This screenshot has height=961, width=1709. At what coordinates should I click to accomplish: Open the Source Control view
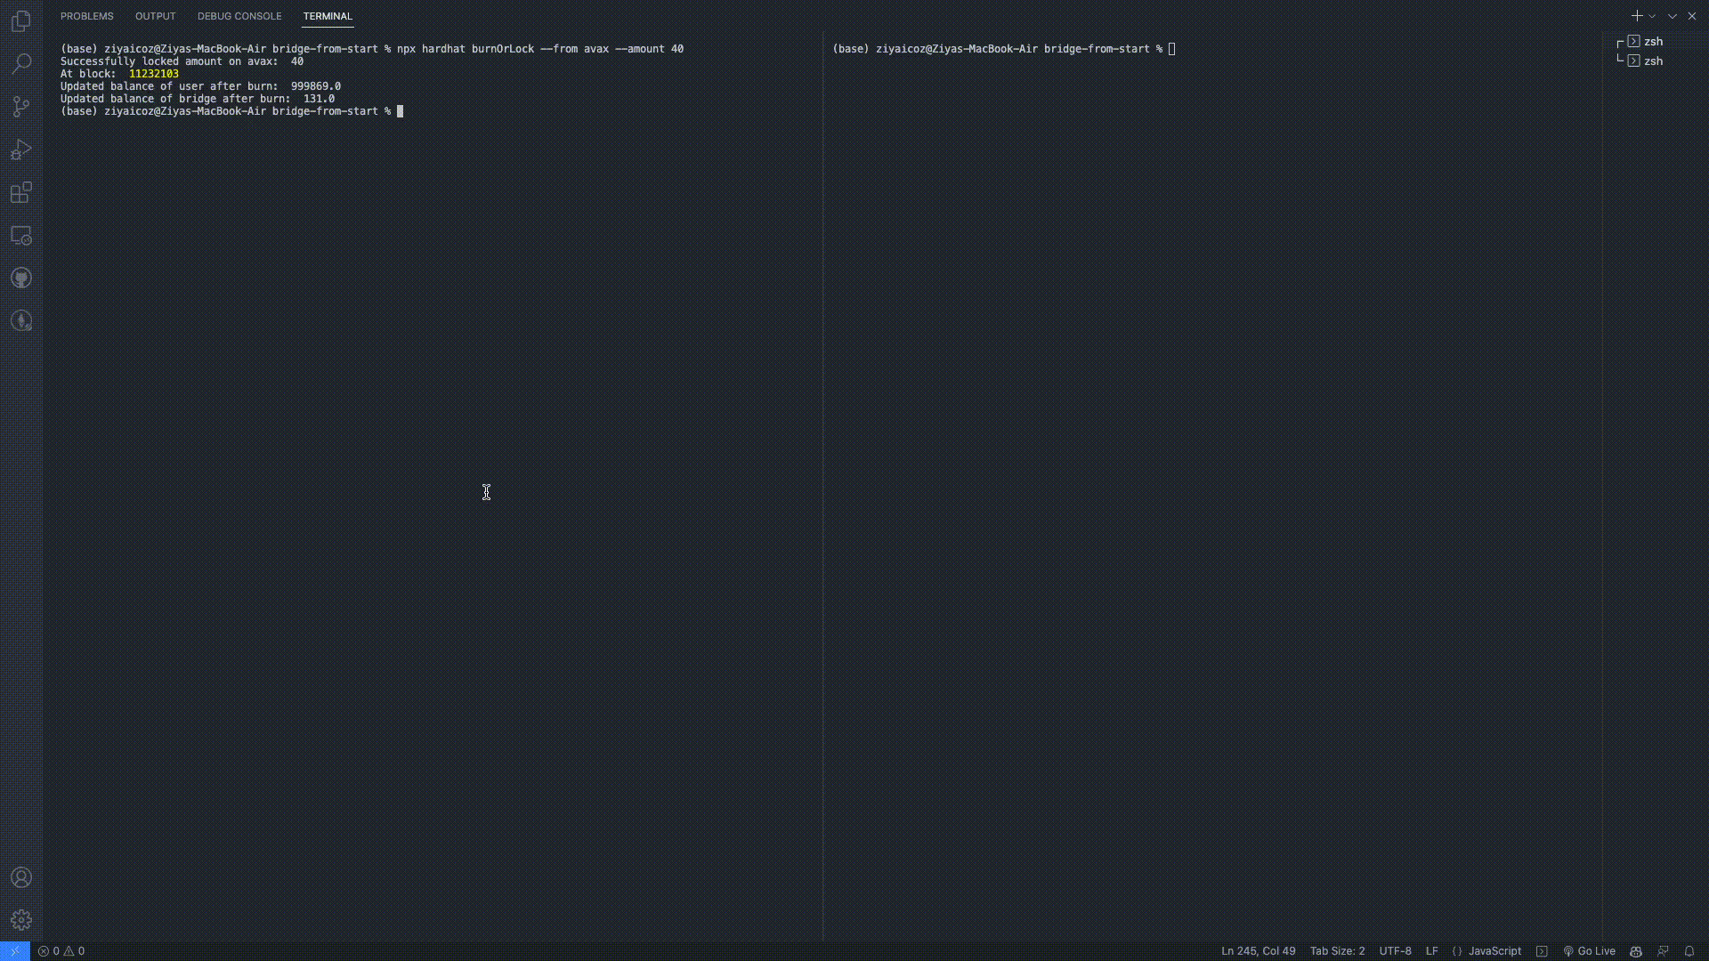click(x=21, y=107)
